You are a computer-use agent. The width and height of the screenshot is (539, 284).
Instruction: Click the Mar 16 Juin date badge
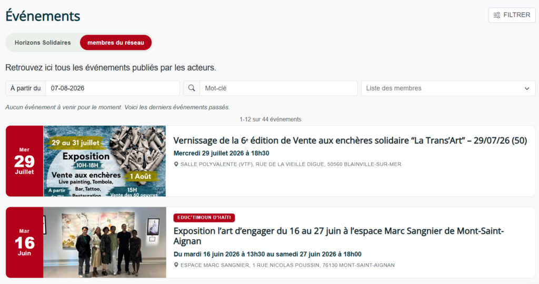click(x=24, y=242)
